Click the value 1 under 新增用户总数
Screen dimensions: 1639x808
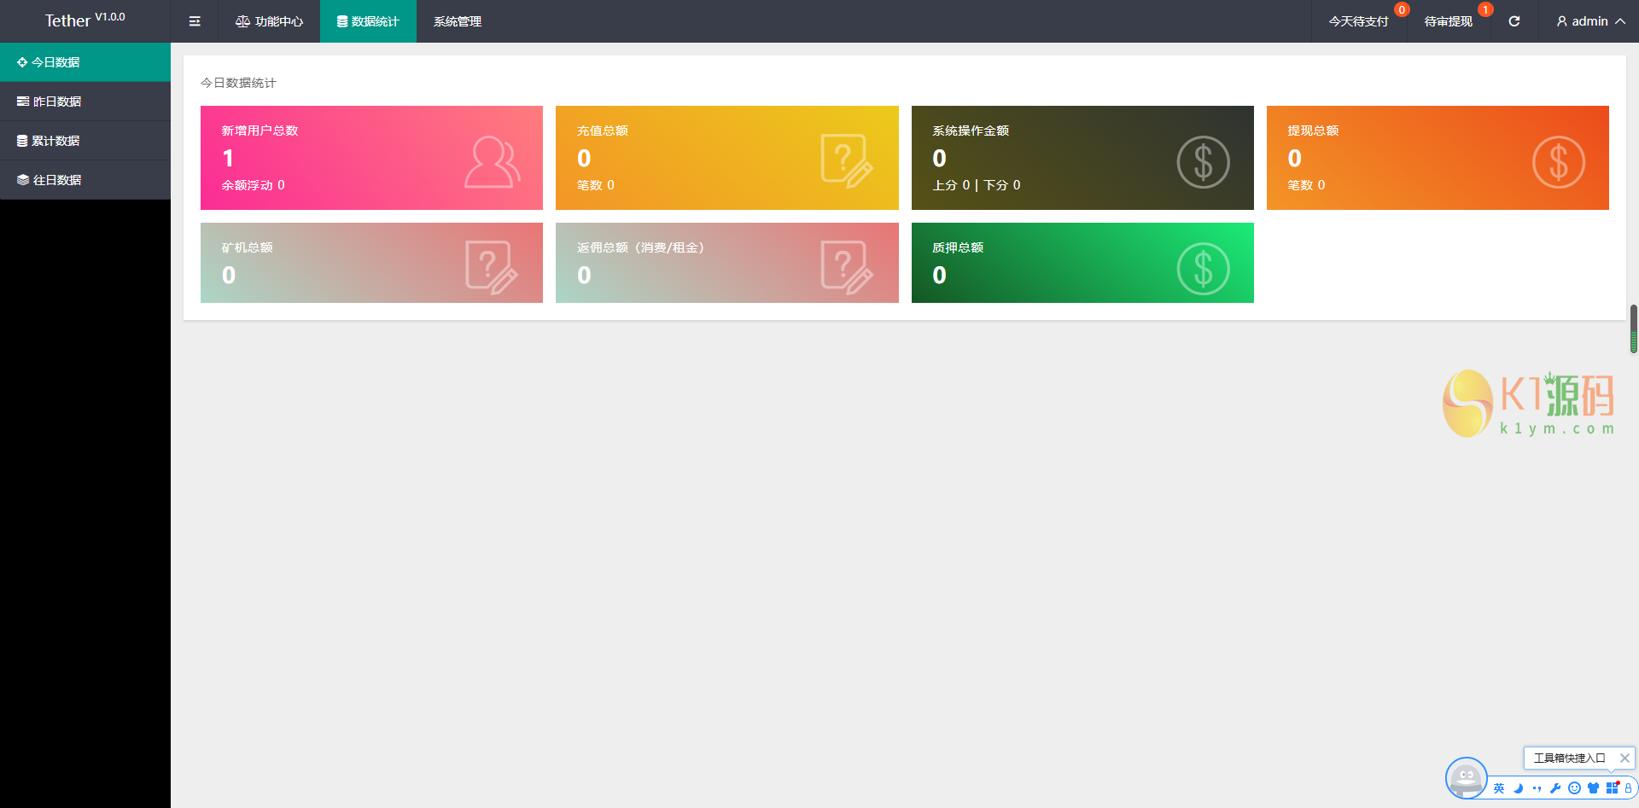tap(228, 158)
